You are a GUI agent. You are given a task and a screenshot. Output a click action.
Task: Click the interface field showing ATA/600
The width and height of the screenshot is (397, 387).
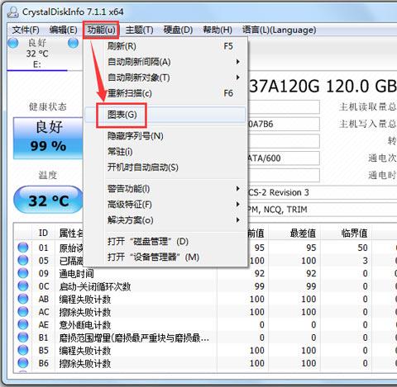[284, 158]
